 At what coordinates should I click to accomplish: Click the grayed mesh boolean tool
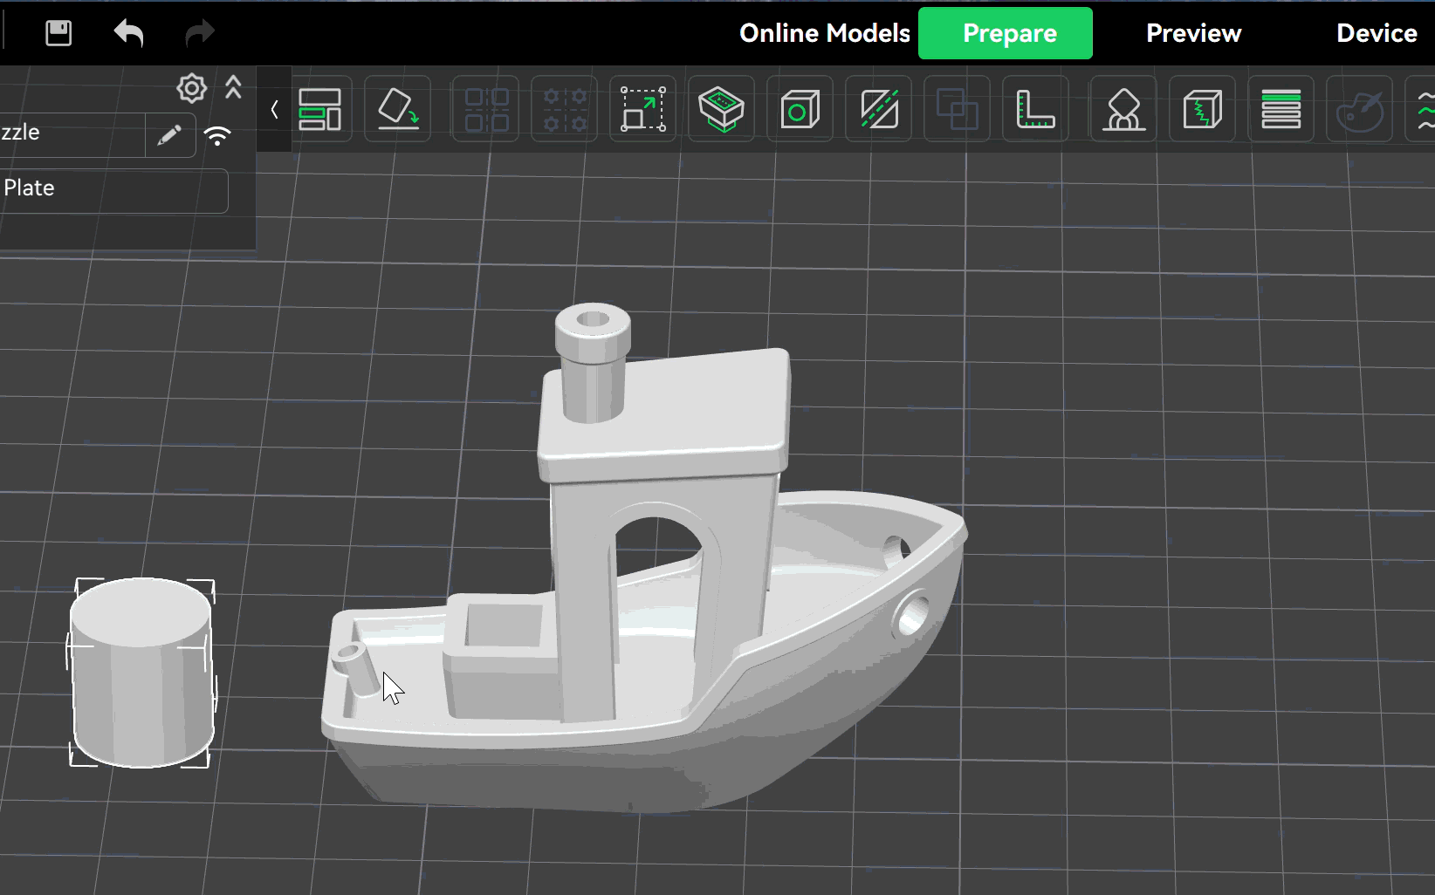pyautogui.click(x=958, y=110)
